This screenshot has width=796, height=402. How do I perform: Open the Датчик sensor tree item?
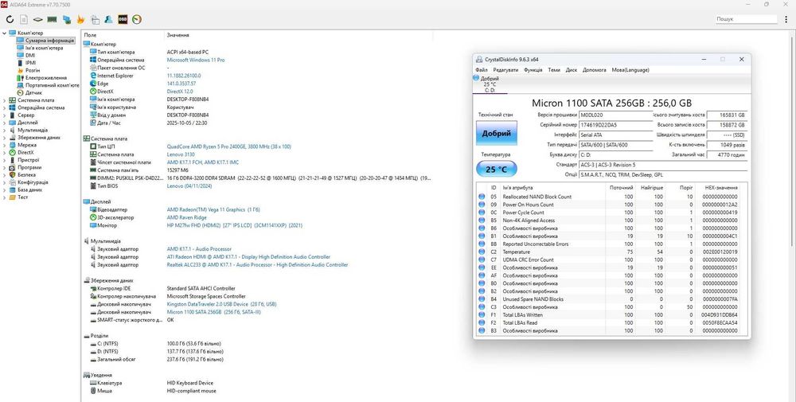[33, 93]
